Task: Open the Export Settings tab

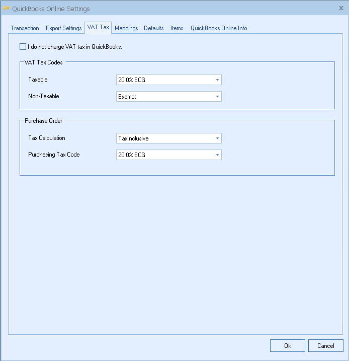Action: point(63,28)
